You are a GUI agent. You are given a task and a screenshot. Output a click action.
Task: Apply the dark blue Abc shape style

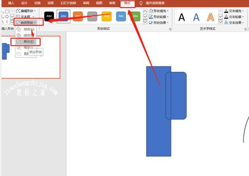point(64,16)
